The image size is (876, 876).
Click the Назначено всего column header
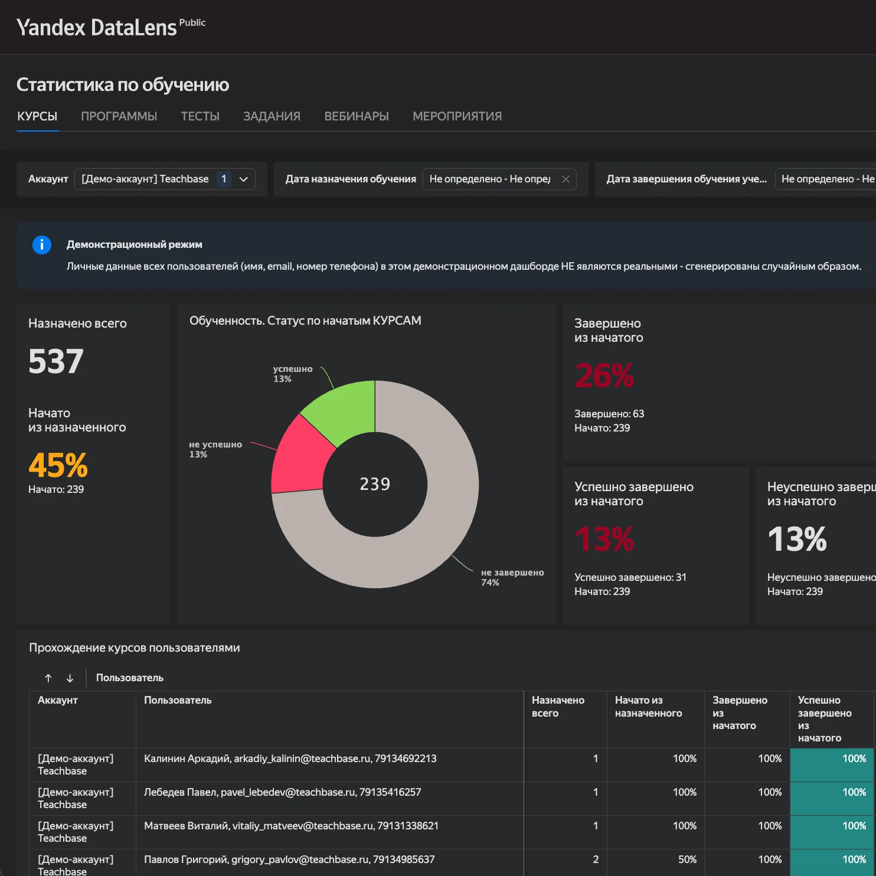coord(566,720)
